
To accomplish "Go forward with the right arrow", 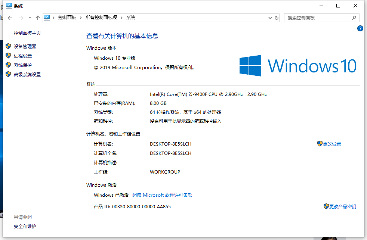I will pyautogui.click(x=21, y=18).
